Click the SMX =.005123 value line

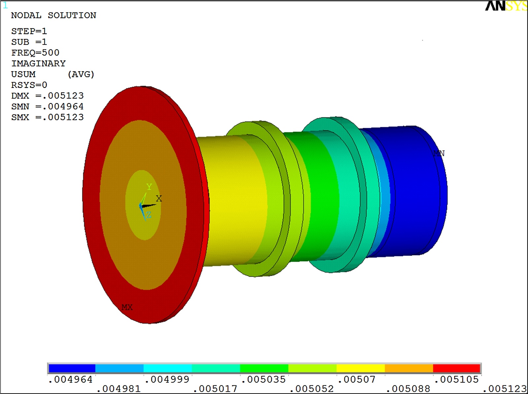(48, 117)
